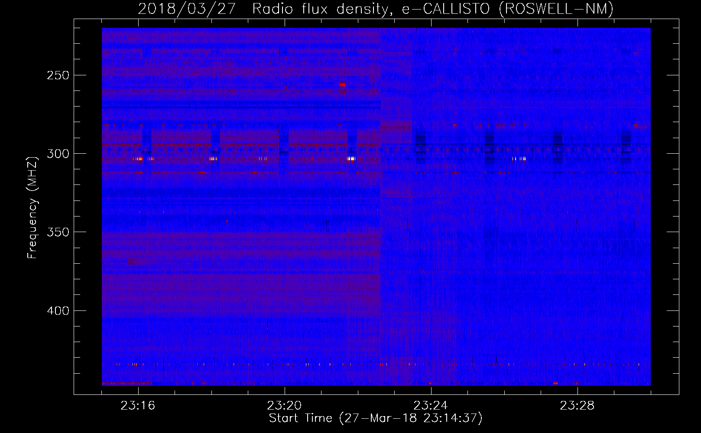
Task: Click the 23:20 time tick label
Action: coord(284,406)
